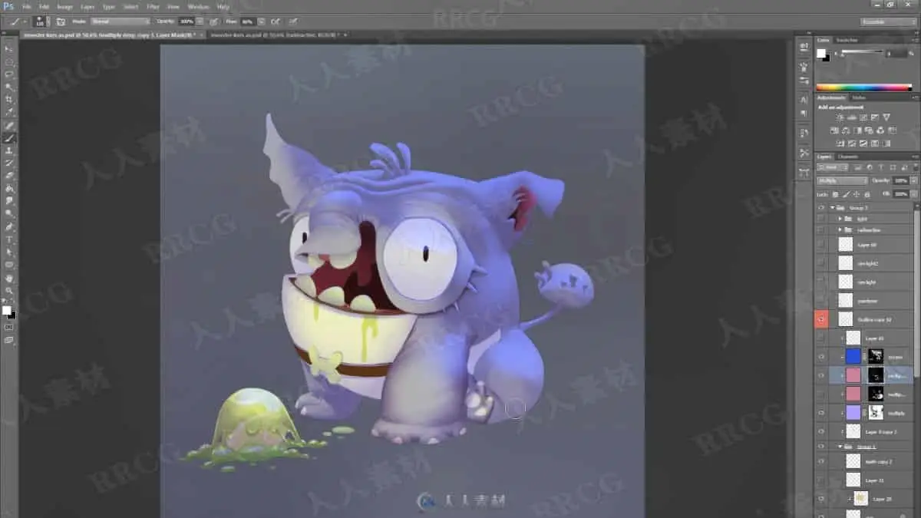Toggle visibility of Group 3
Viewport: 921px width, 518px height.
pos(821,207)
